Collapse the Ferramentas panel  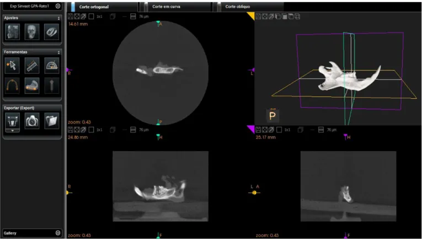pos(58,52)
